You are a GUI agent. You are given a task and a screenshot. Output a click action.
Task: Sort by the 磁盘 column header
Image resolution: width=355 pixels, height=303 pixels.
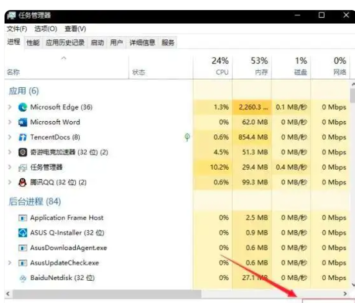coord(291,67)
